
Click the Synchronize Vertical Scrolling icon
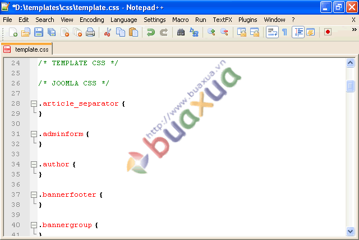pos(242,32)
